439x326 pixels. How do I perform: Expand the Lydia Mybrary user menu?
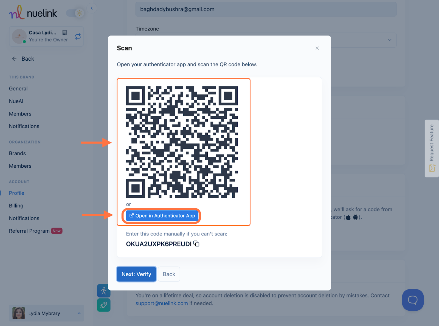click(46, 313)
